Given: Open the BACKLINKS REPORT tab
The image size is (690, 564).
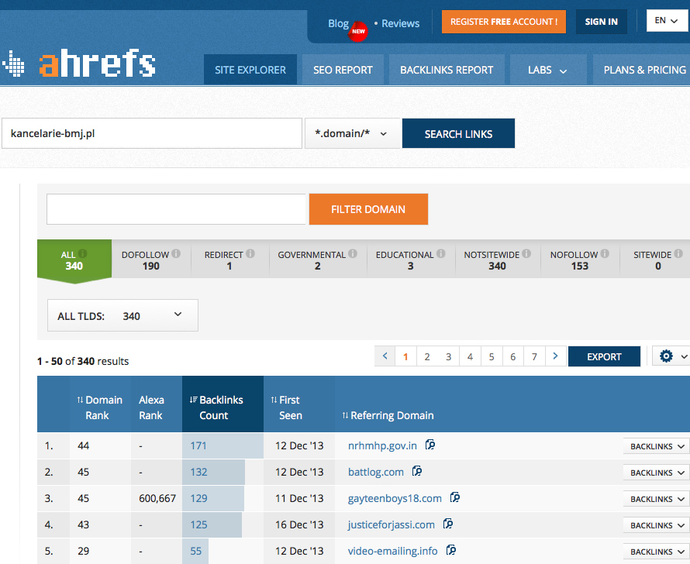Looking at the screenshot, I should tap(447, 70).
